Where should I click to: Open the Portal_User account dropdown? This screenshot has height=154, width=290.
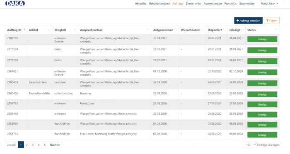click(x=269, y=3)
